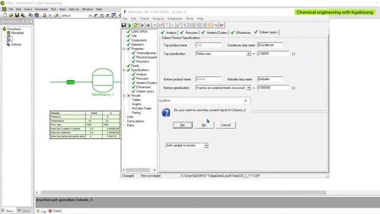
Task: Click the first stream-drawing icon in COFE toolbar
Action: pyautogui.click(x=96, y=15)
